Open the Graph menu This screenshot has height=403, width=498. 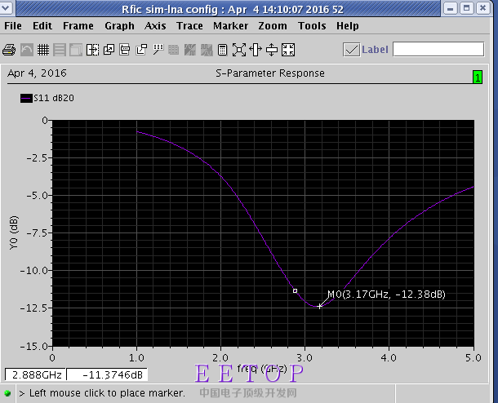119,26
